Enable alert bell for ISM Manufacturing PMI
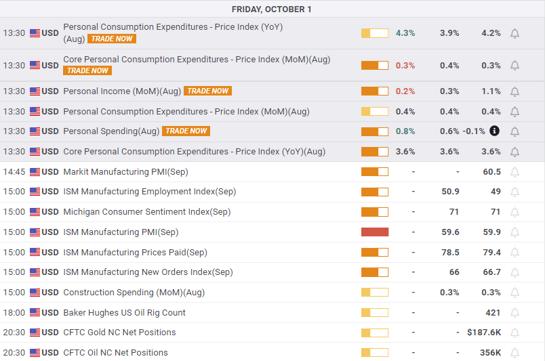 pos(514,232)
